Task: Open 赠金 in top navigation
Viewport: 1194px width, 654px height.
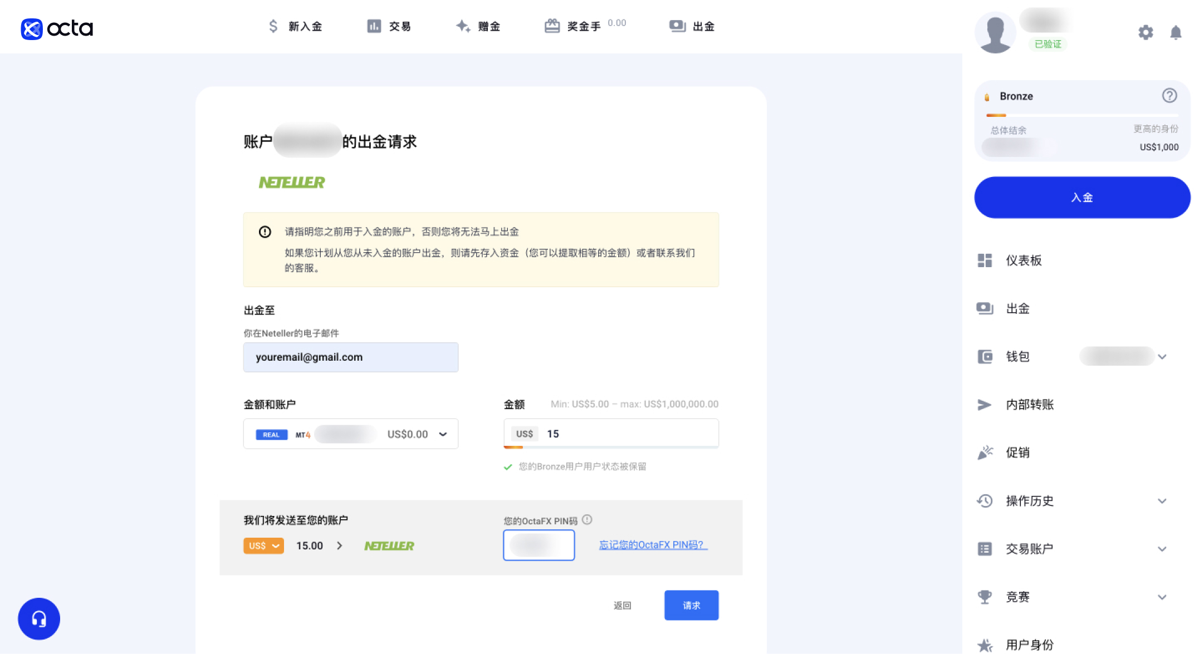Action: pos(489,26)
